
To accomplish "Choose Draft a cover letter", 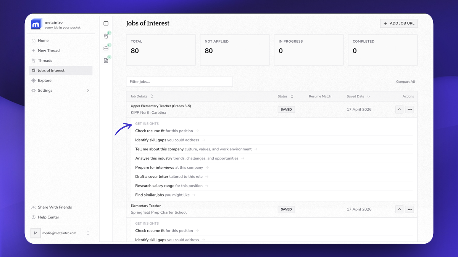I will click(x=172, y=177).
